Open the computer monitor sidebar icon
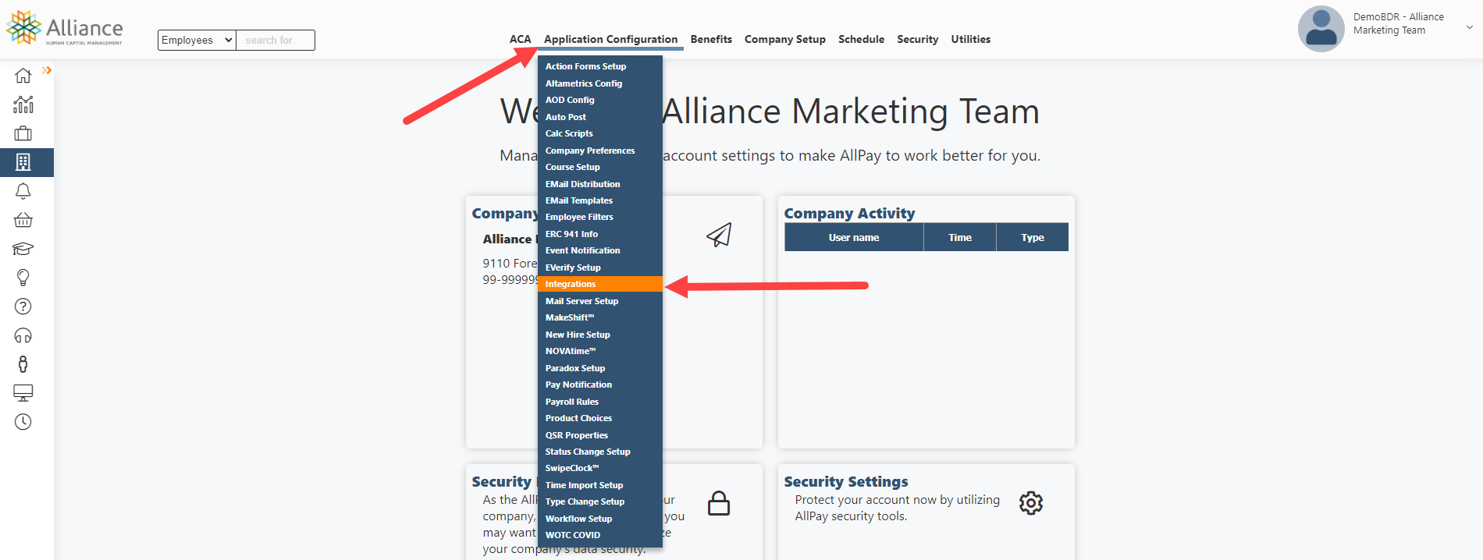This screenshot has height=560, width=1483. pyautogui.click(x=23, y=393)
